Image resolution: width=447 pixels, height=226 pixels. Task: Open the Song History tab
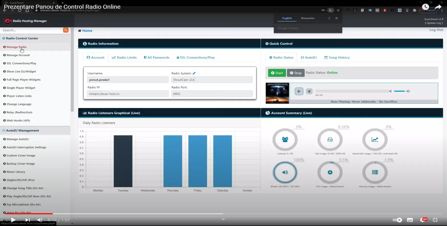(x=337, y=57)
